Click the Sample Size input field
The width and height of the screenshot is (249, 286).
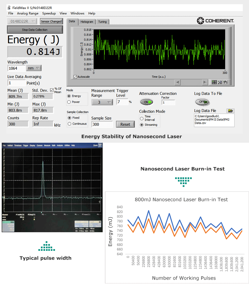pyautogui.click(x=102, y=124)
